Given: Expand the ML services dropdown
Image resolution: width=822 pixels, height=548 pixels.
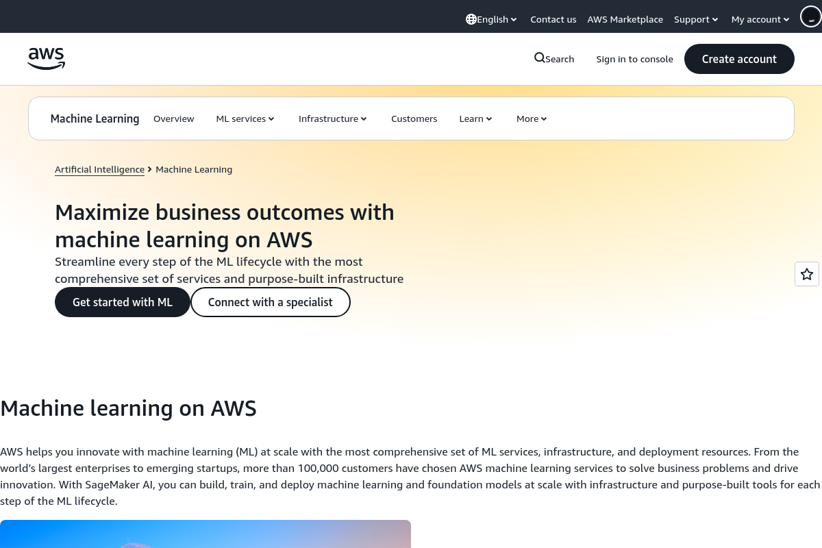Looking at the screenshot, I should point(245,119).
